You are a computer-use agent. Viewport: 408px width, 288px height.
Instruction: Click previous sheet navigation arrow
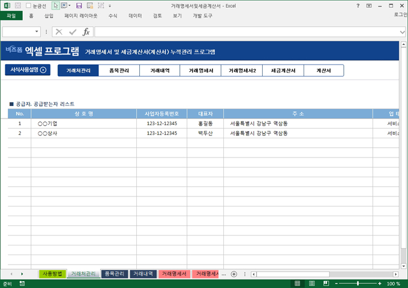click(x=11, y=274)
